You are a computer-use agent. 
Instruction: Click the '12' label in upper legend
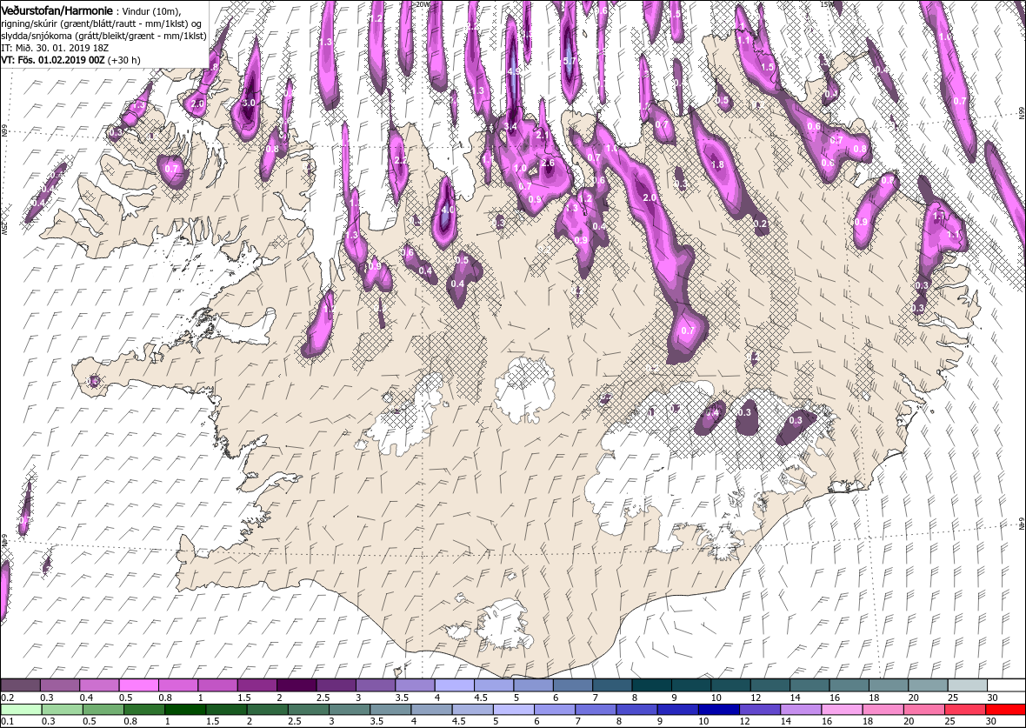pyautogui.click(x=756, y=698)
